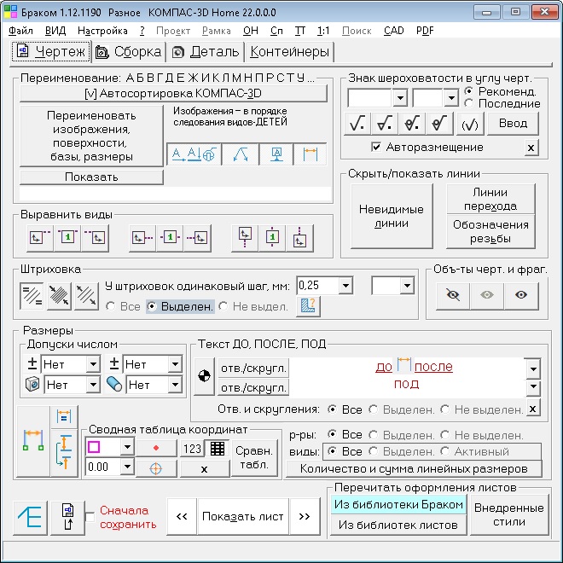Click Обозначения резьбы button
The height and width of the screenshot is (563, 563).
(x=490, y=231)
